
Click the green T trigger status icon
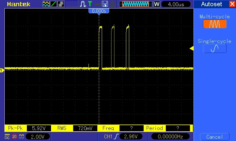(x=90, y=4)
